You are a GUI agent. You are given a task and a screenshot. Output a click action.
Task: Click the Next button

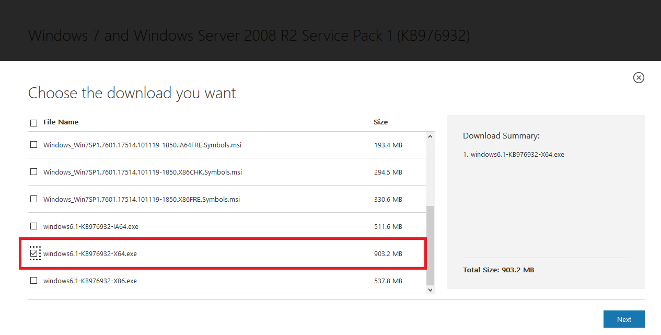click(x=624, y=319)
